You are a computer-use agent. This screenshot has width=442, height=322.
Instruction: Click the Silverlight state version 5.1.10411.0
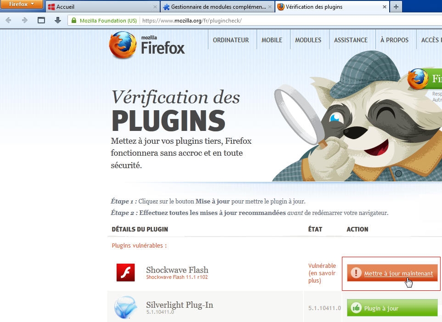click(x=325, y=308)
